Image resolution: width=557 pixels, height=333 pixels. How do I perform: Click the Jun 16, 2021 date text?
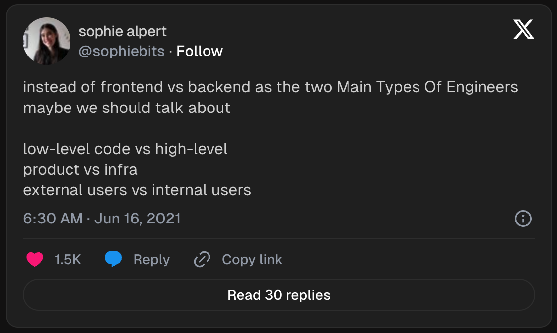[138, 219]
